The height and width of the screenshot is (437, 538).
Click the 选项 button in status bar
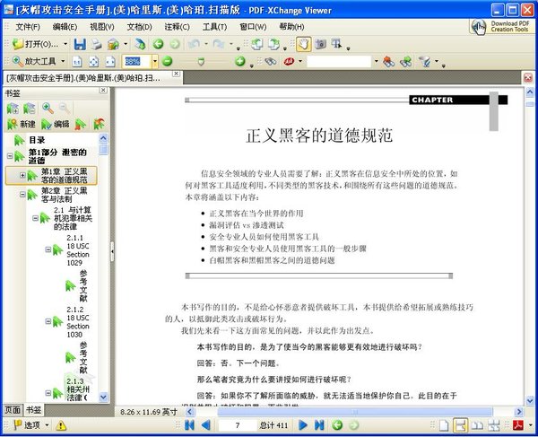[25, 424]
